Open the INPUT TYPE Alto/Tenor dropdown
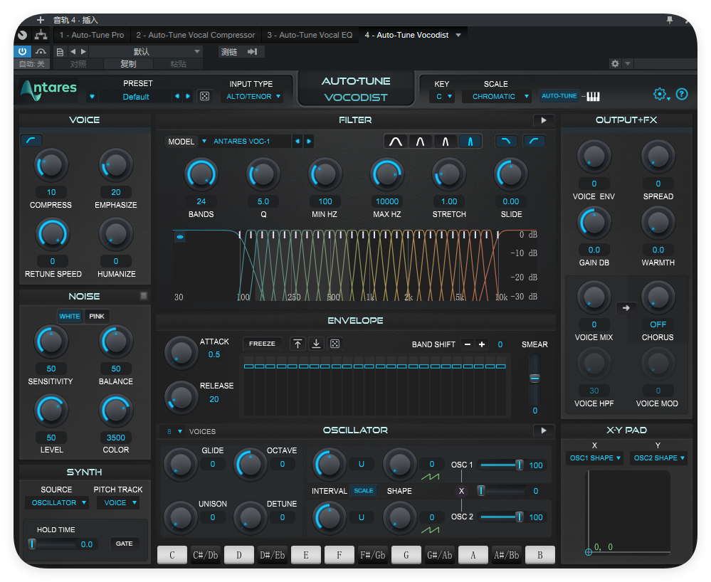The image size is (711, 582). 253,97
